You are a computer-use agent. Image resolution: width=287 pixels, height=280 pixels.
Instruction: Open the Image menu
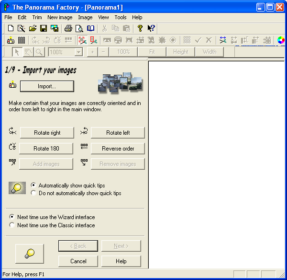(x=85, y=17)
